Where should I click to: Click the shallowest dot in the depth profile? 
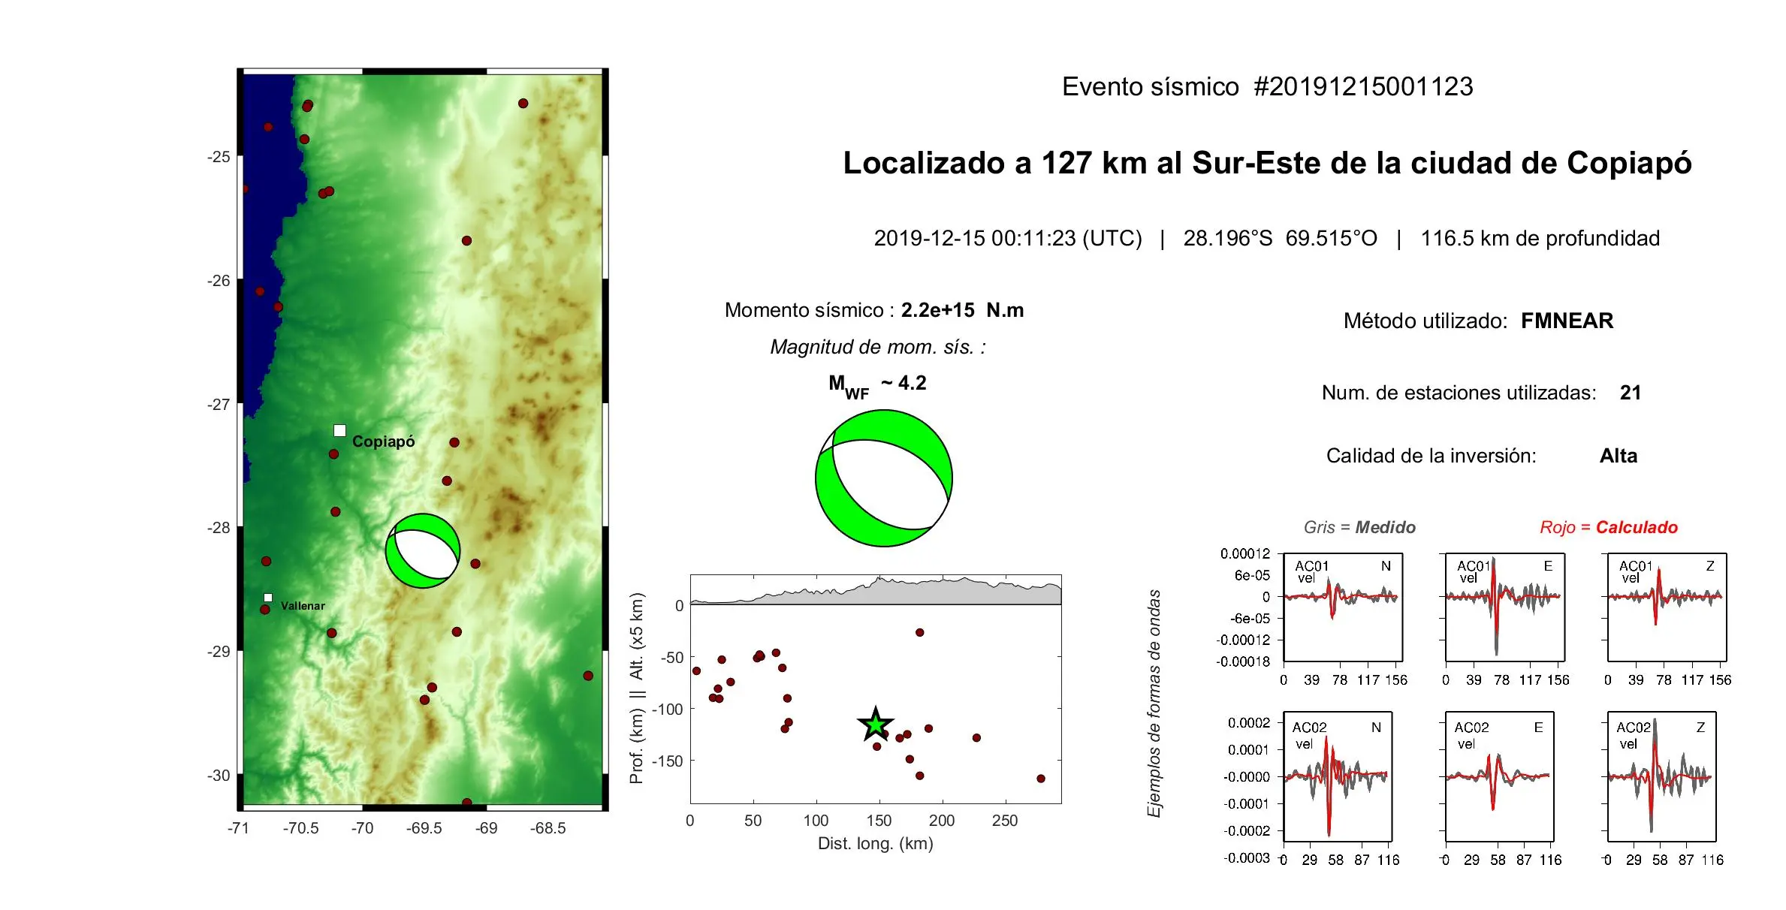(919, 632)
